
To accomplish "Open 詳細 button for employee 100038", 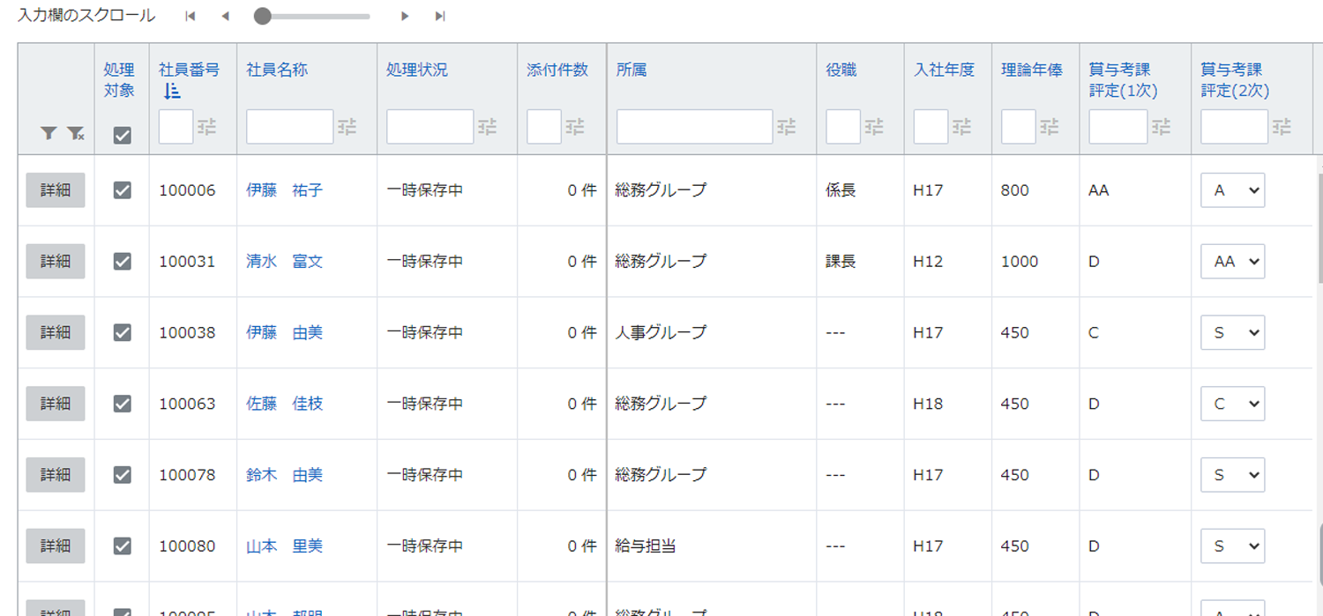I will coord(56,332).
